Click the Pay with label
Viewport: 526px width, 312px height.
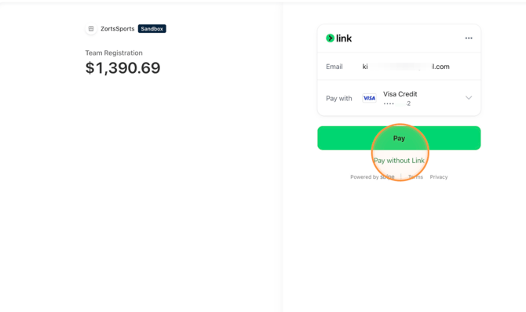(x=339, y=99)
